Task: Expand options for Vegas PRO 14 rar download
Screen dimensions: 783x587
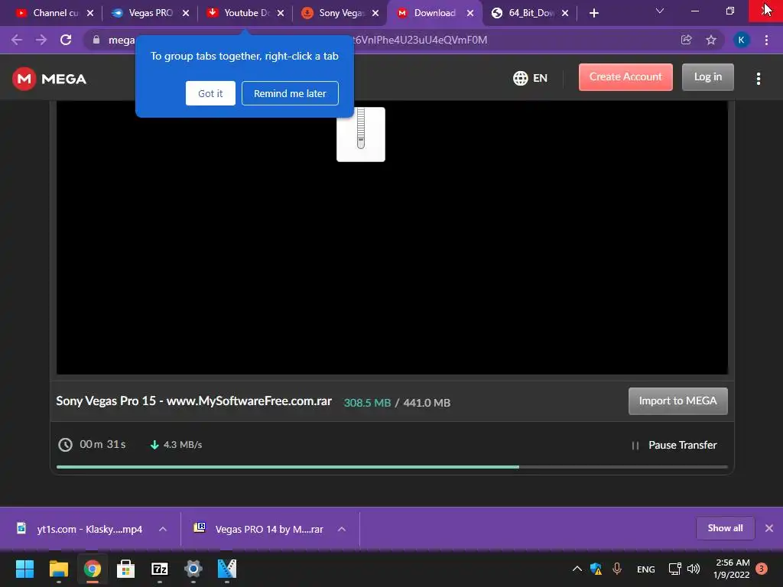Action: [342, 529]
